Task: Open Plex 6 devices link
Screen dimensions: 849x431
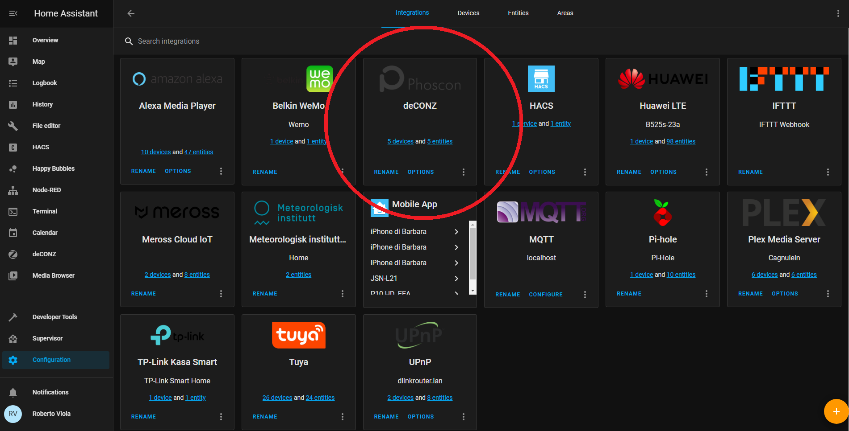Action: (765, 275)
